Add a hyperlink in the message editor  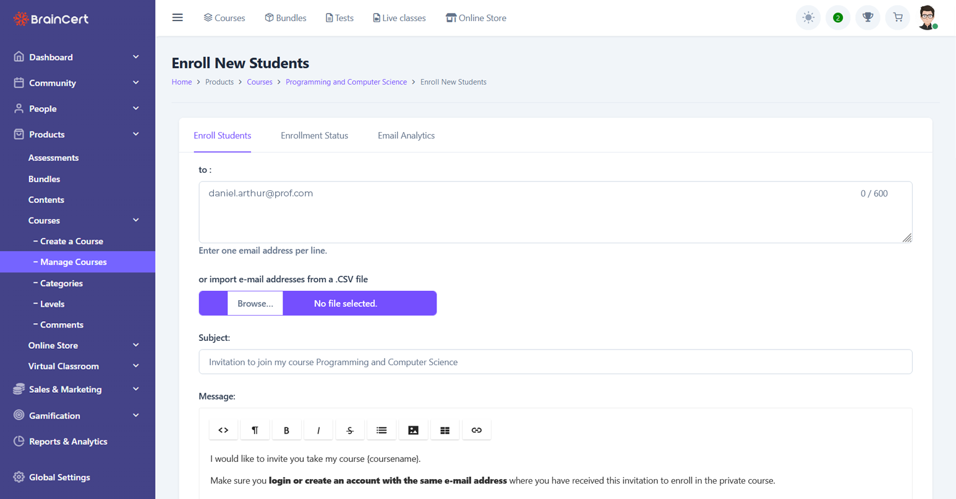coord(476,430)
